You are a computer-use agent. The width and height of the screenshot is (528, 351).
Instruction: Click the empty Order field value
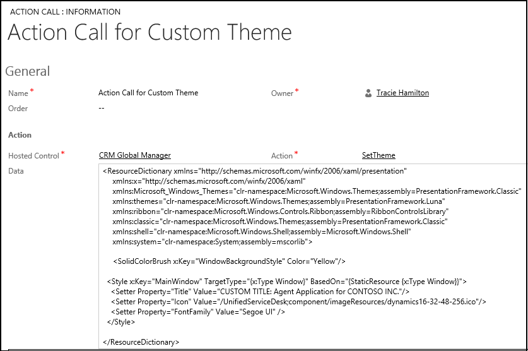click(102, 108)
